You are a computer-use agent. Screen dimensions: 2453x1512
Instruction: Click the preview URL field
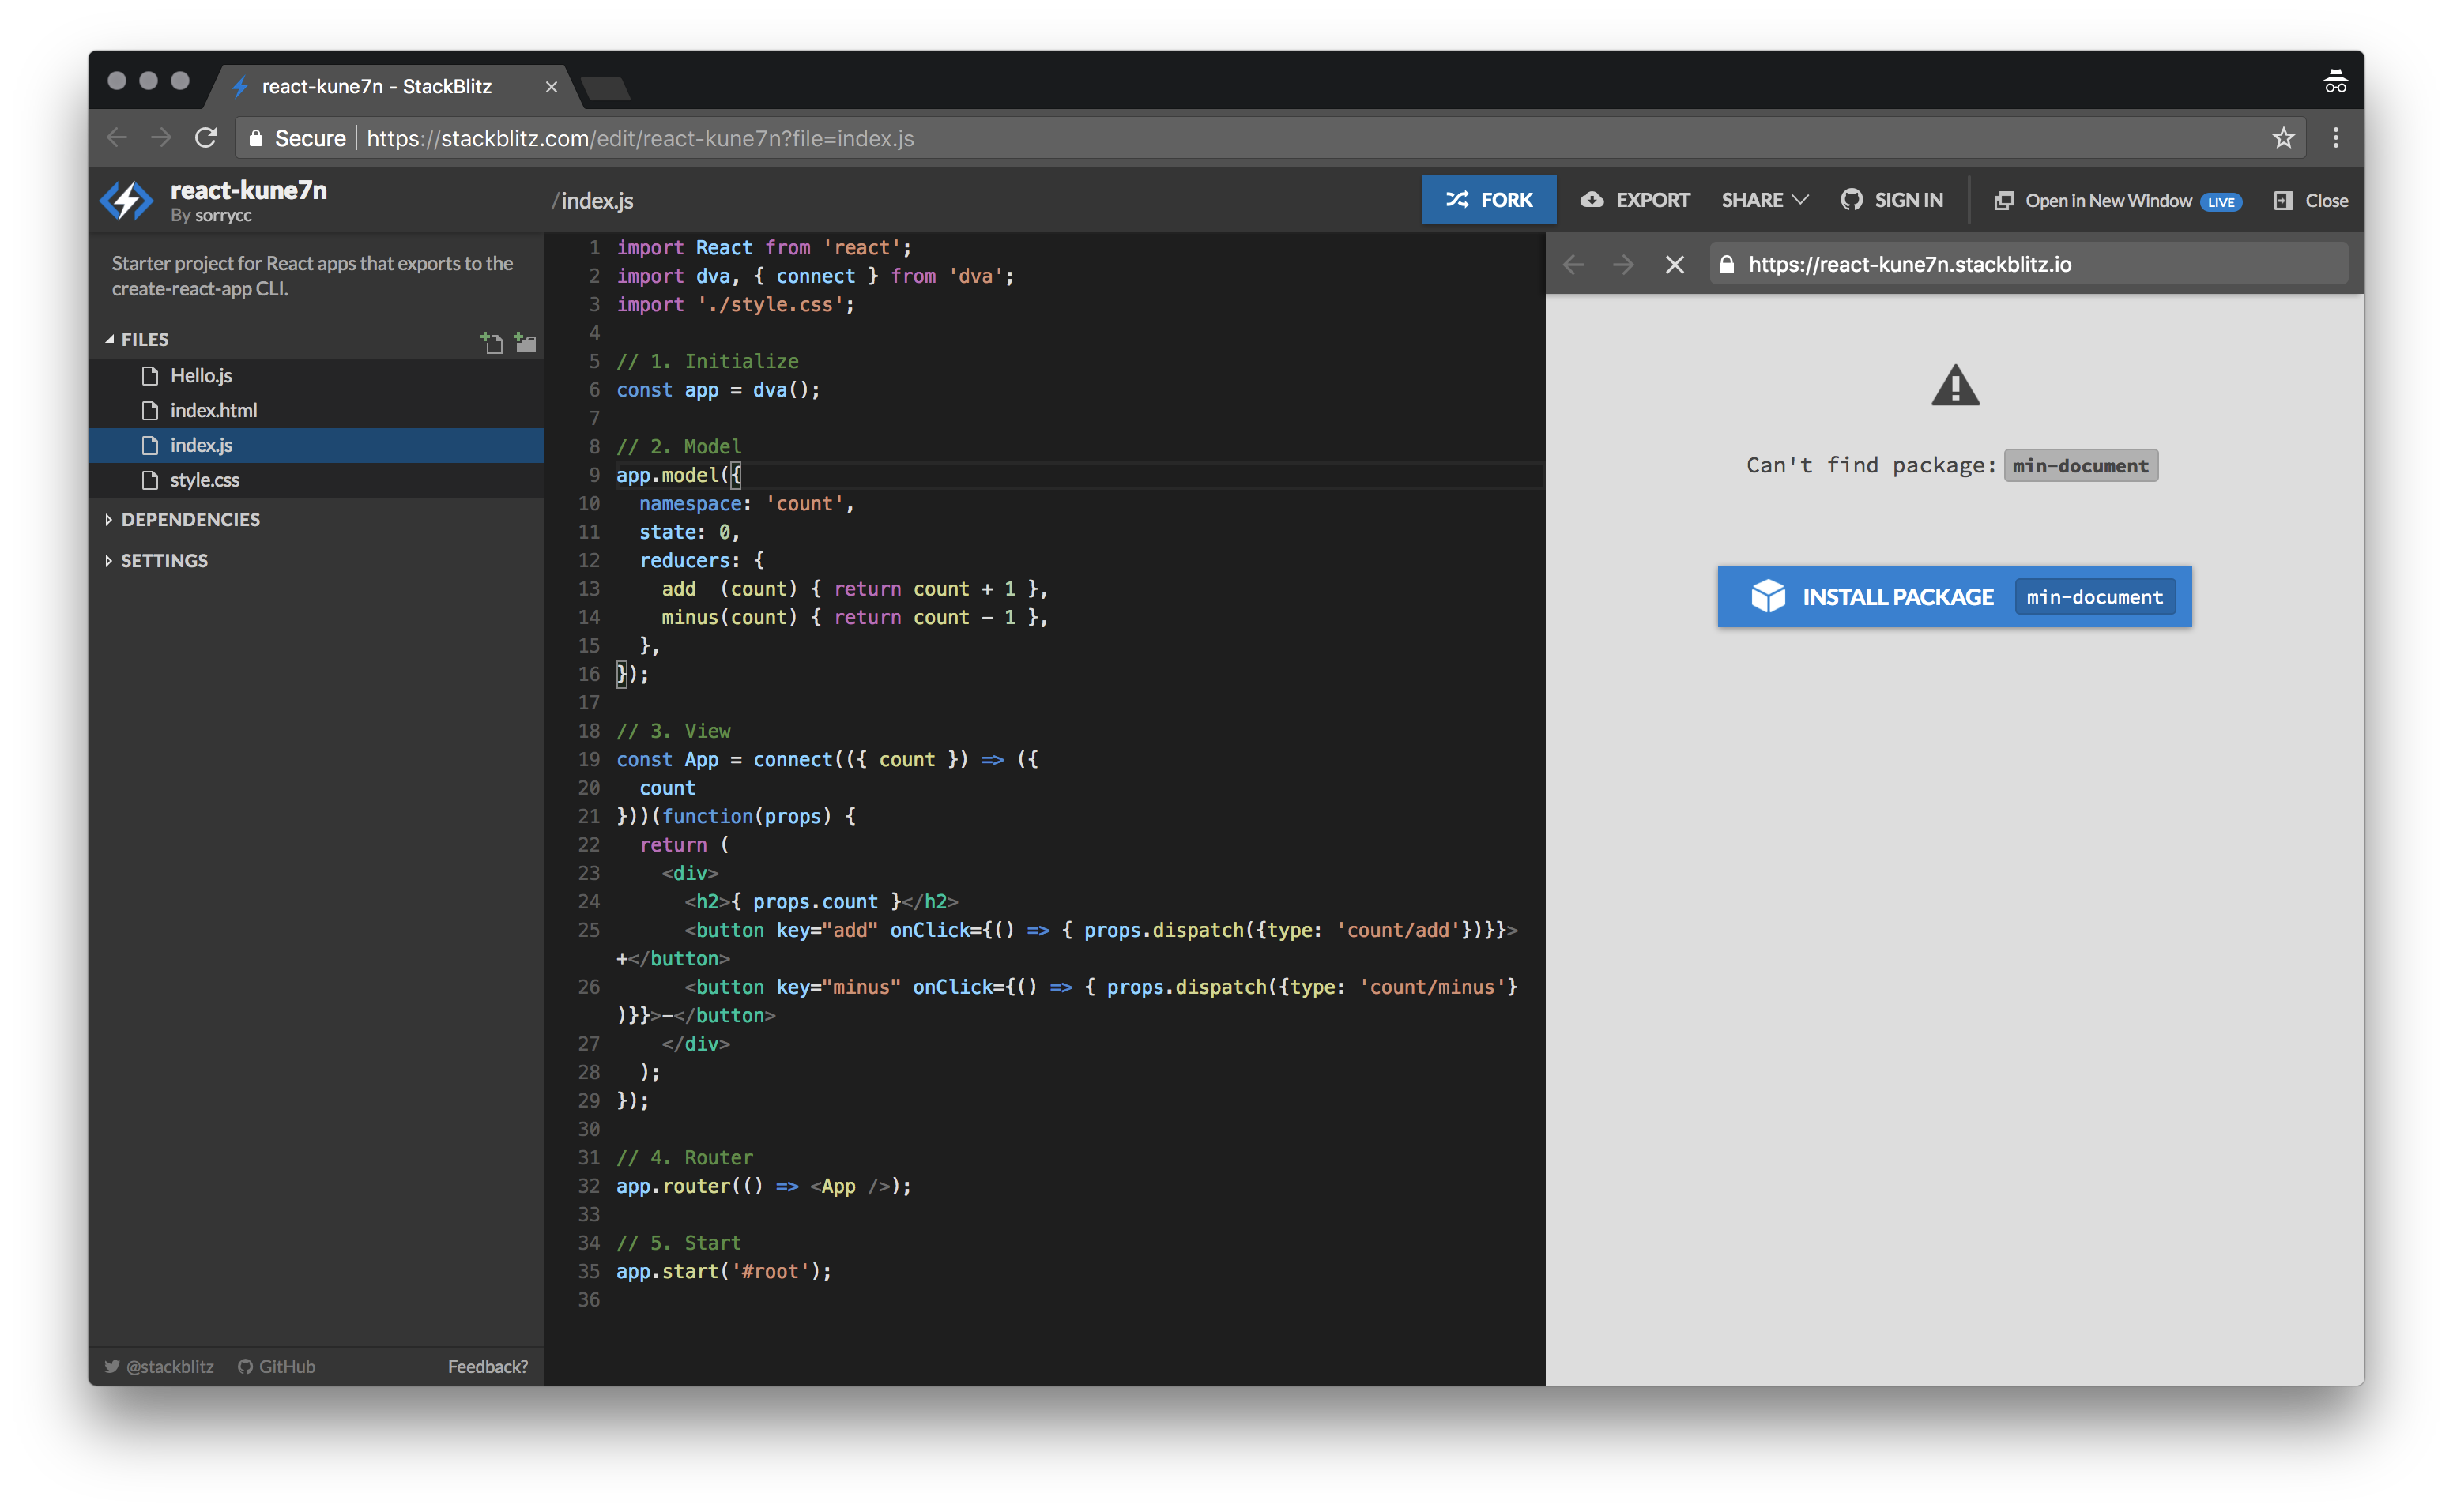point(2028,264)
